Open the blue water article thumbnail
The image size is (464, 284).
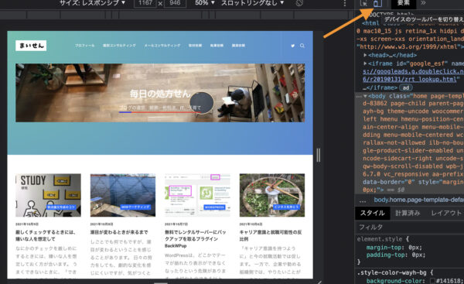[123, 195]
